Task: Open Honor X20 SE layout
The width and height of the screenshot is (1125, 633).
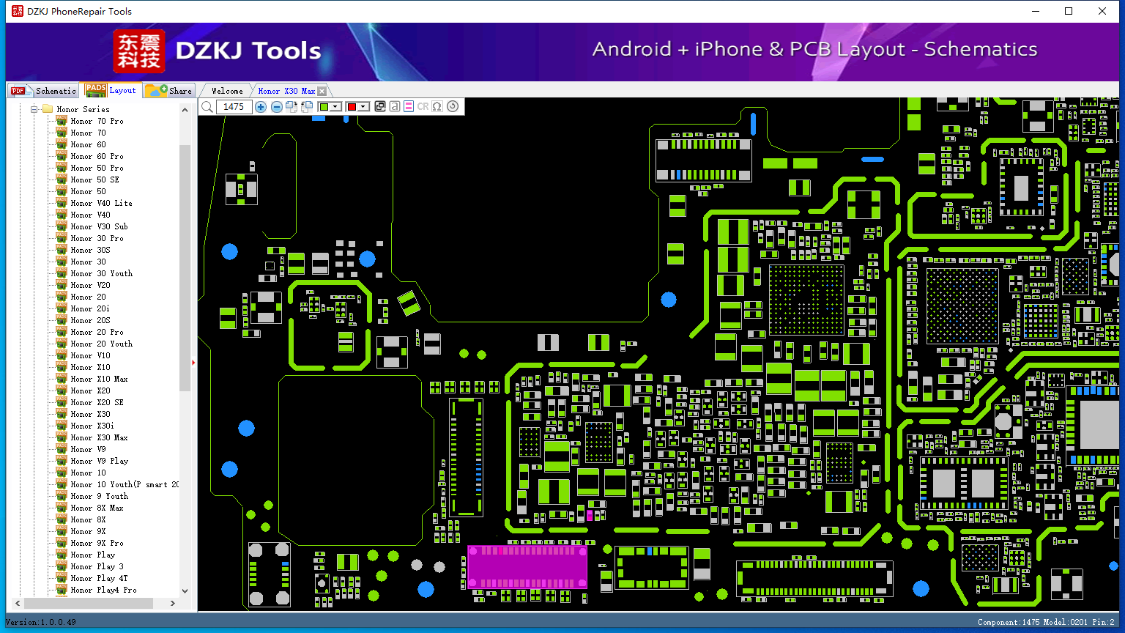Action: (x=97, y=402)
